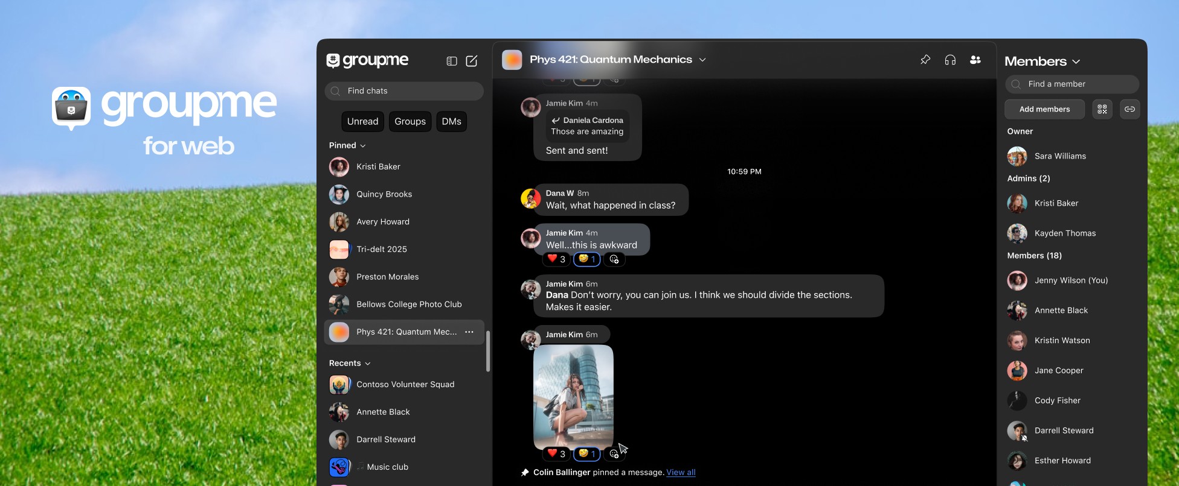The height and width of the screenshot is (486, 1179).
Task: Toggle the members panel people icon
Action: [975, 60]
